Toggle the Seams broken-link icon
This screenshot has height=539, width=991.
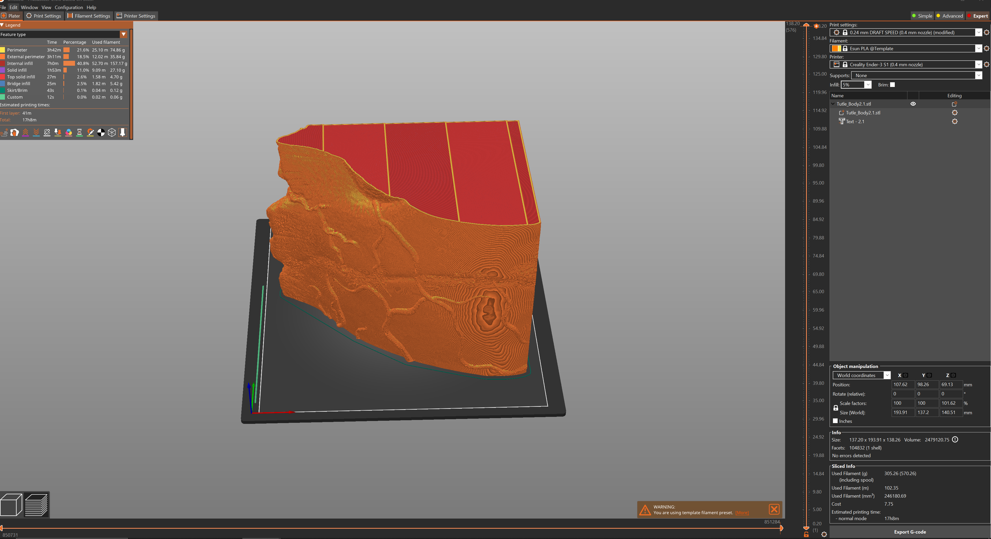(x=47, y=133)
